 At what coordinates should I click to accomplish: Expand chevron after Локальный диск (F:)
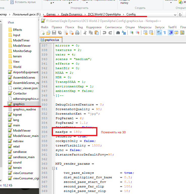click(43, 14)
